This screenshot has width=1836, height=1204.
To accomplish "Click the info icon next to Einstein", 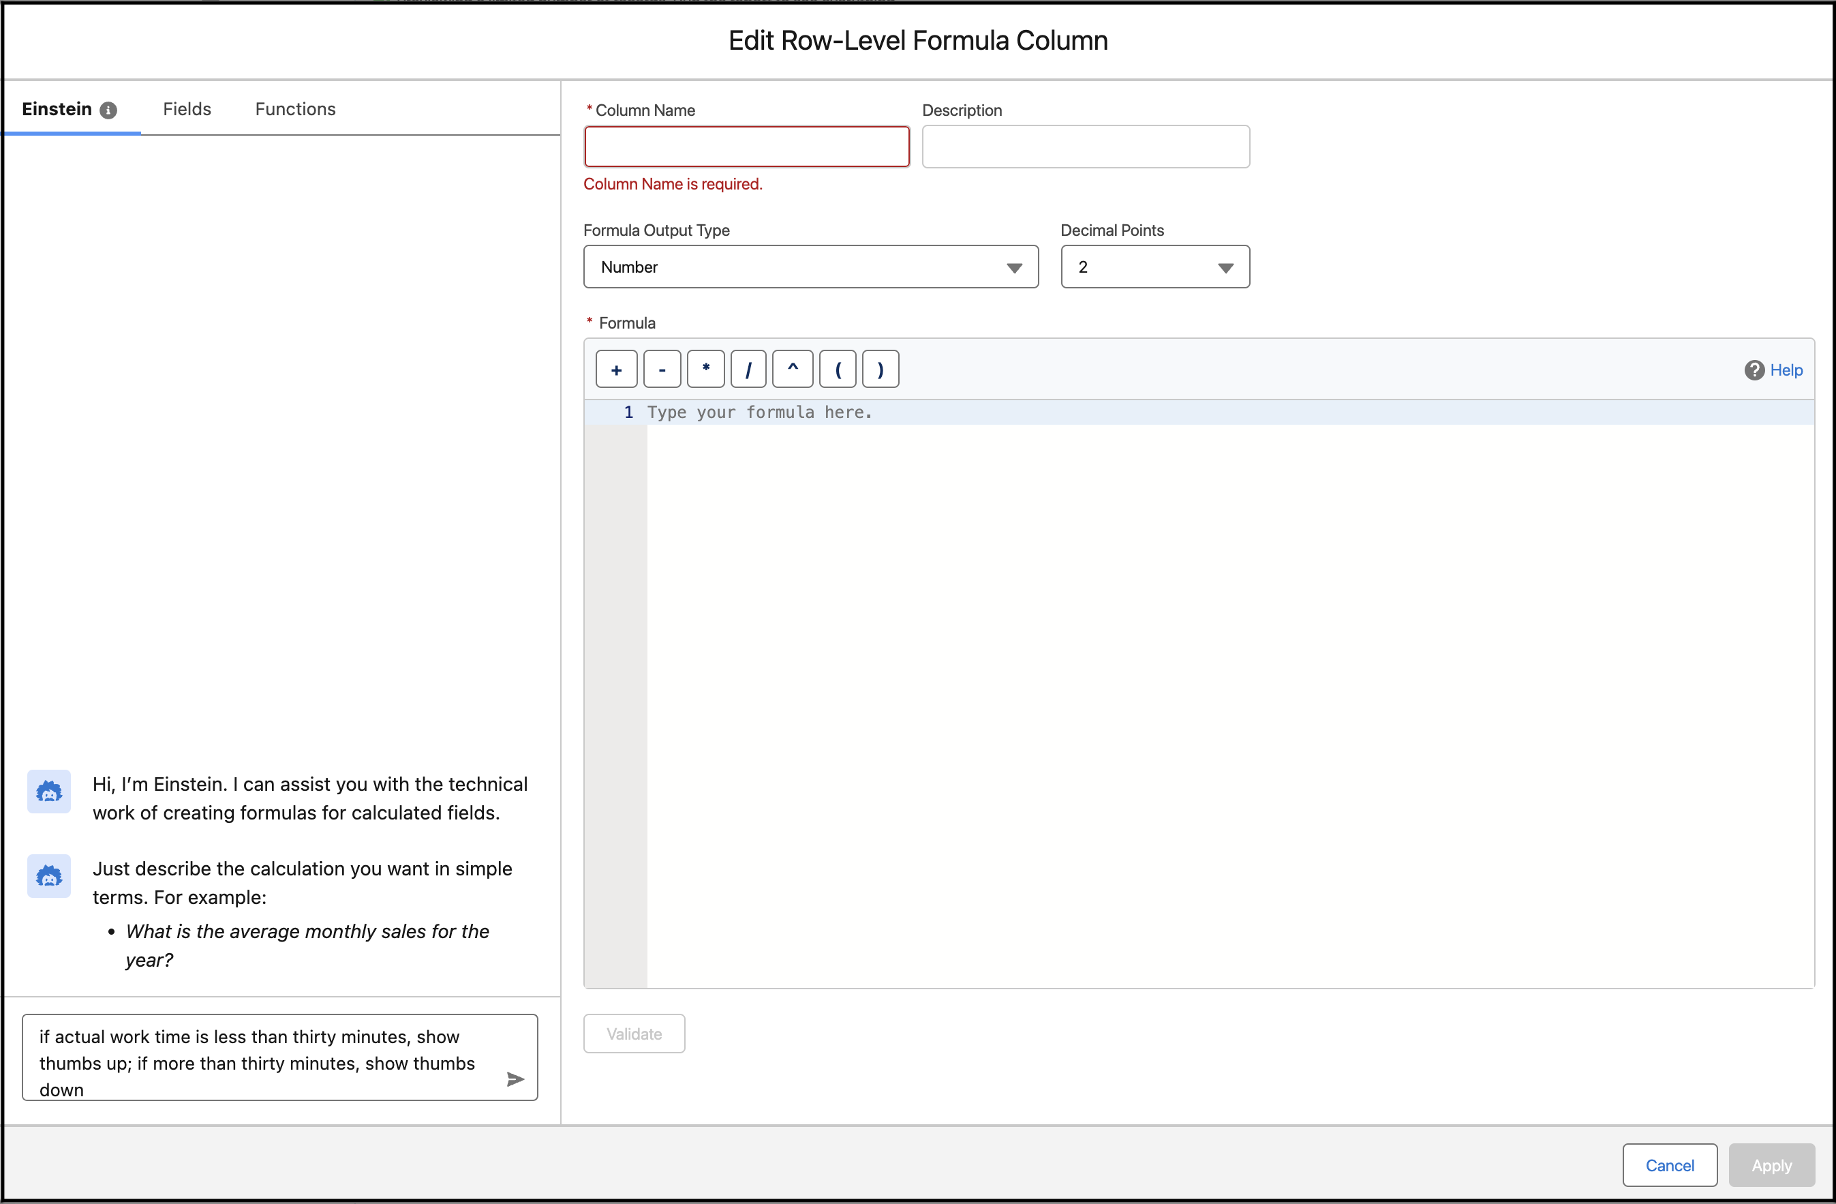I will 109,110.
